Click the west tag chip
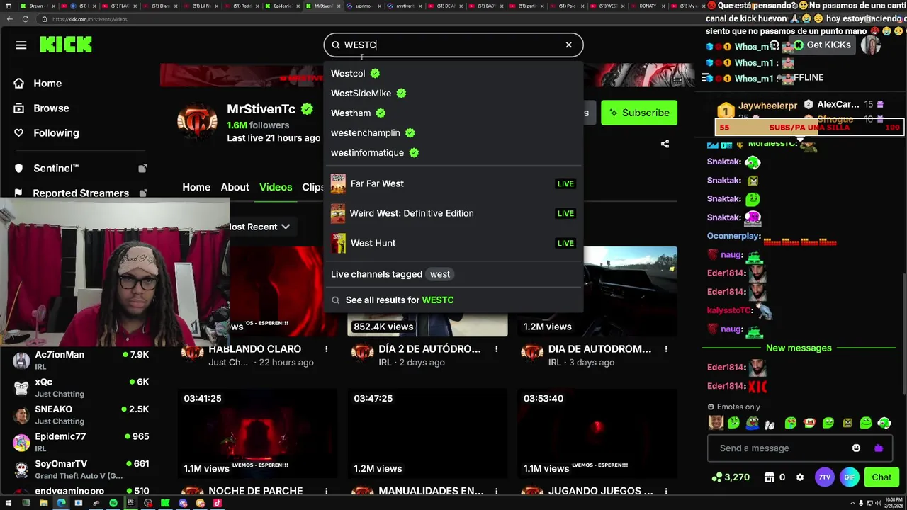The height and width of the screenshot is (510, 907). point(440,274)
